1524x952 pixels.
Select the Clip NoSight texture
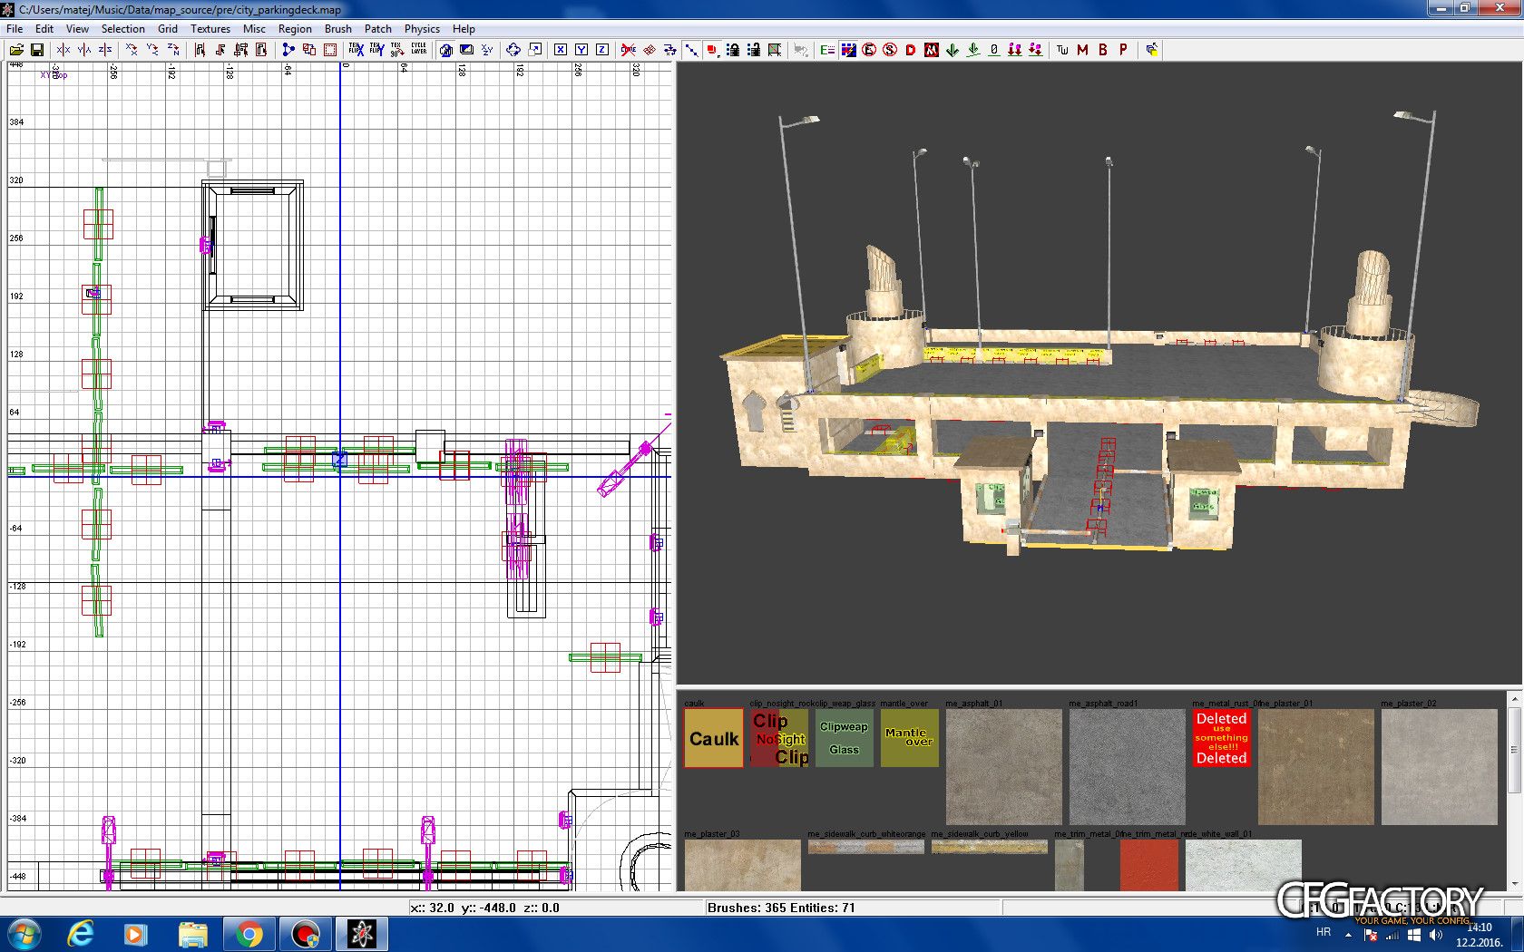pos(779,738)
